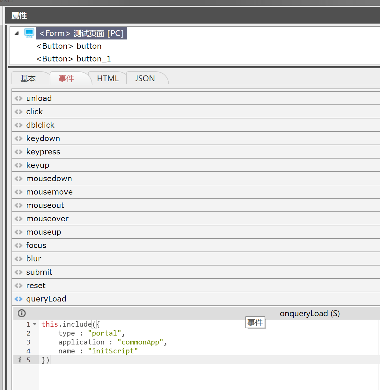Viewport: 380px width, 390px height.
Task: Open the reset event row
Action: click(x=36, y=286)
